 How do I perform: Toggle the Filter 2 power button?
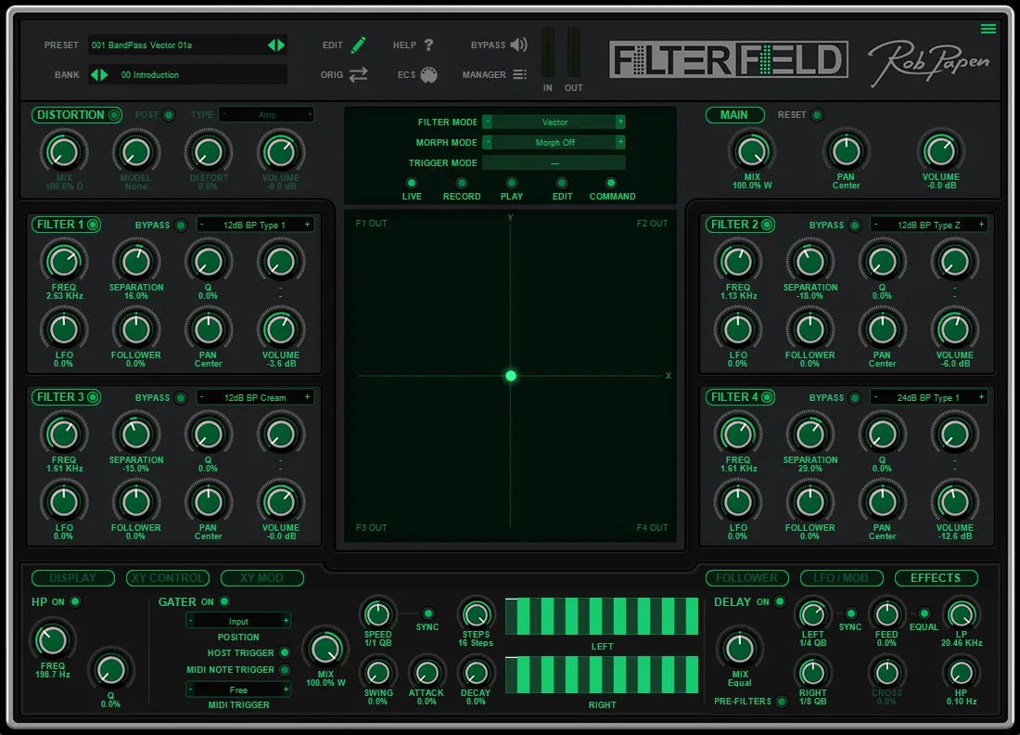(x=767, y=225)
